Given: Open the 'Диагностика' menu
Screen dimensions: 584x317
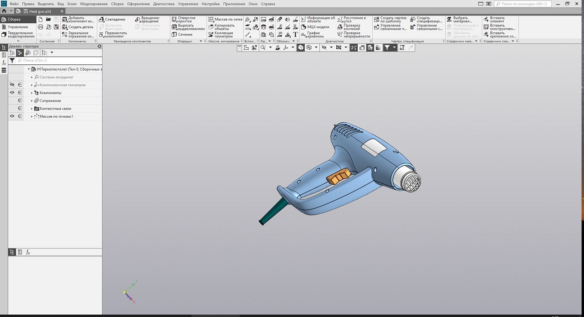Looking at the screenshot, I should (164, 4).
